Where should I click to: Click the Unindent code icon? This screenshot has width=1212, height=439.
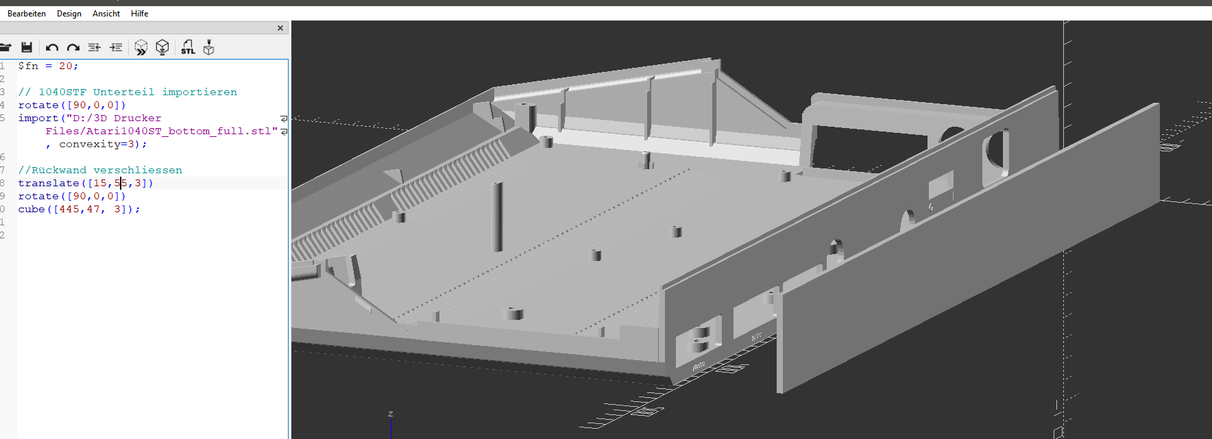coord(95,47)
